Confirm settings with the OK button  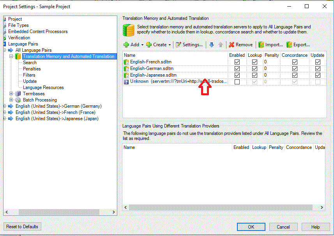coord(251,227)
